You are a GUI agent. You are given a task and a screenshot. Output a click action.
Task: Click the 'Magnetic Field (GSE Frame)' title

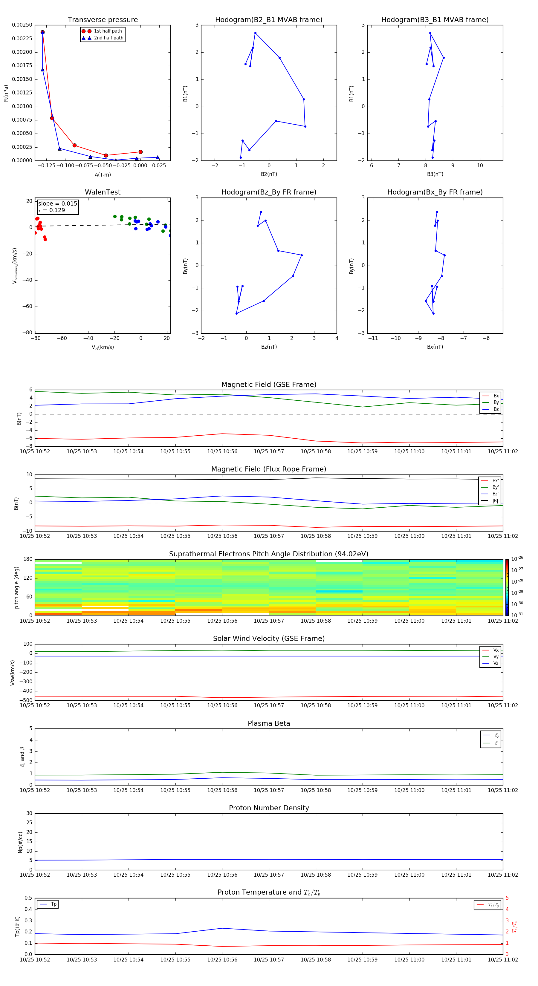pyautogui.click(x=269, y=385)
